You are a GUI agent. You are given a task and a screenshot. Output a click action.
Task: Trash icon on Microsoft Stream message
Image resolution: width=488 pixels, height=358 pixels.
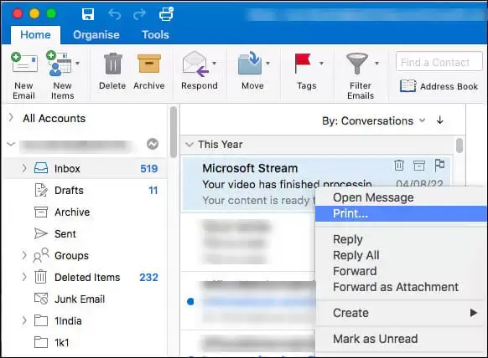399,165
